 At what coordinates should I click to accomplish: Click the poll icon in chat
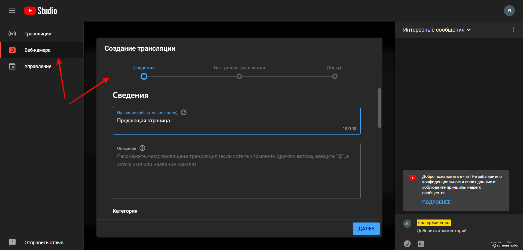click(x=421, y=243)
